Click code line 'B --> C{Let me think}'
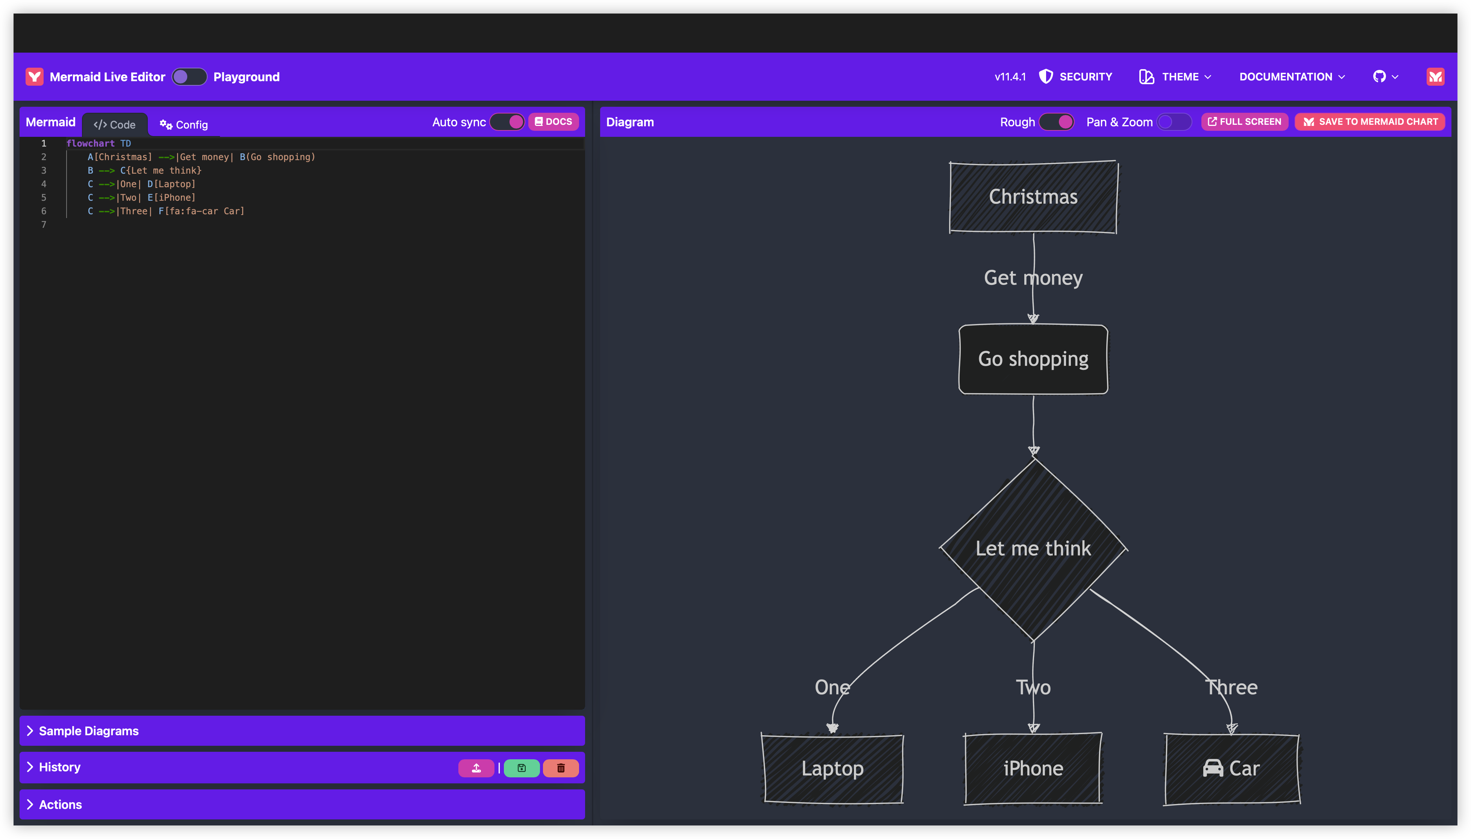The height and width of the screenshot is (839, 1471). point(144,171)
